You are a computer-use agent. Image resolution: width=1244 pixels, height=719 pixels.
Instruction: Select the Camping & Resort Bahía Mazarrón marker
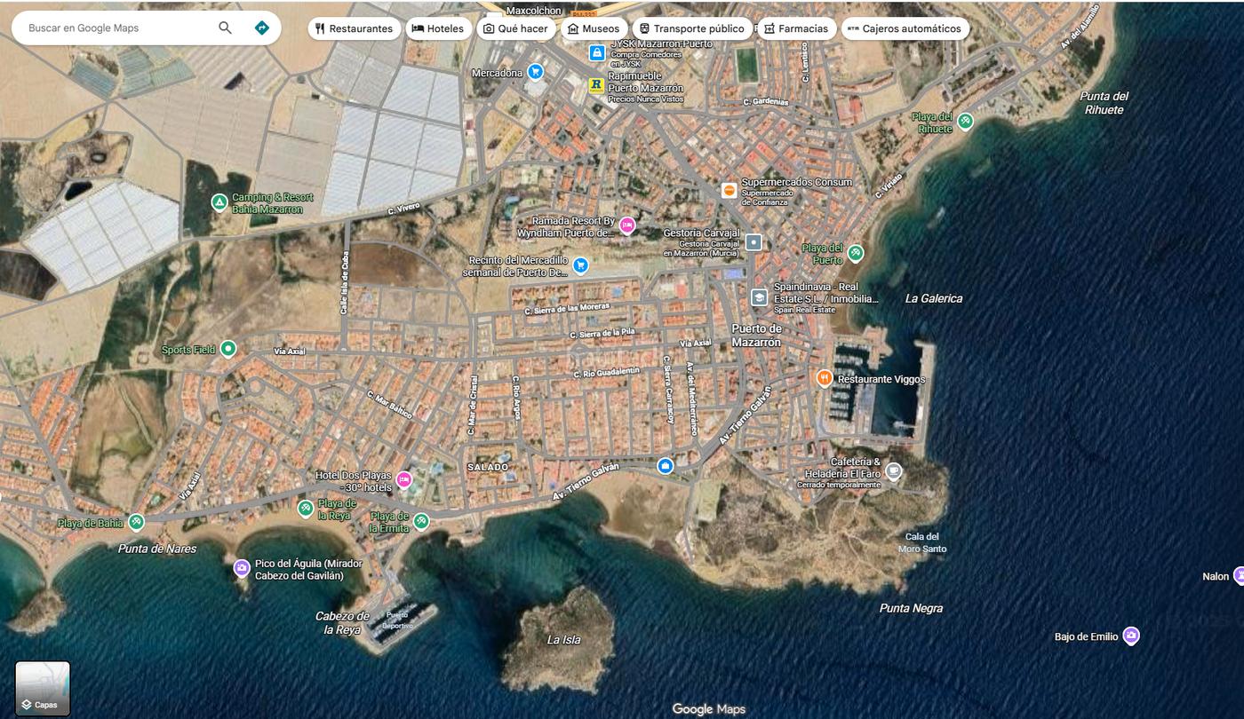coord(219,203)
